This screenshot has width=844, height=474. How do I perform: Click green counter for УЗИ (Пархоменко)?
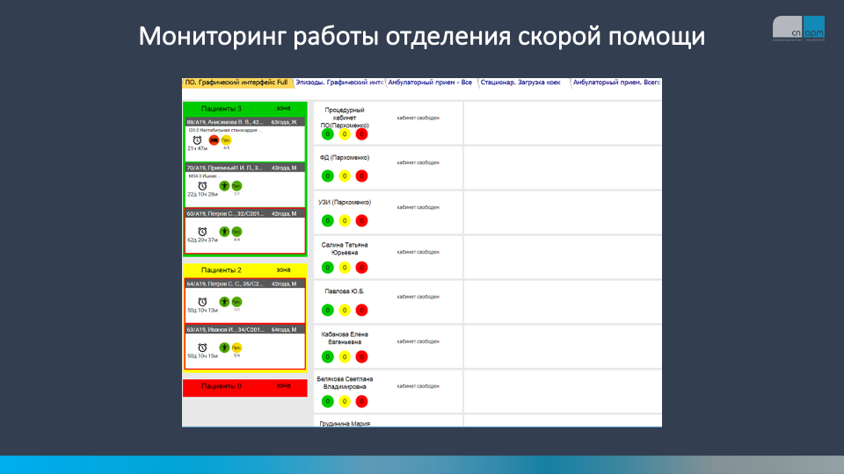click(x=327, y=221)
